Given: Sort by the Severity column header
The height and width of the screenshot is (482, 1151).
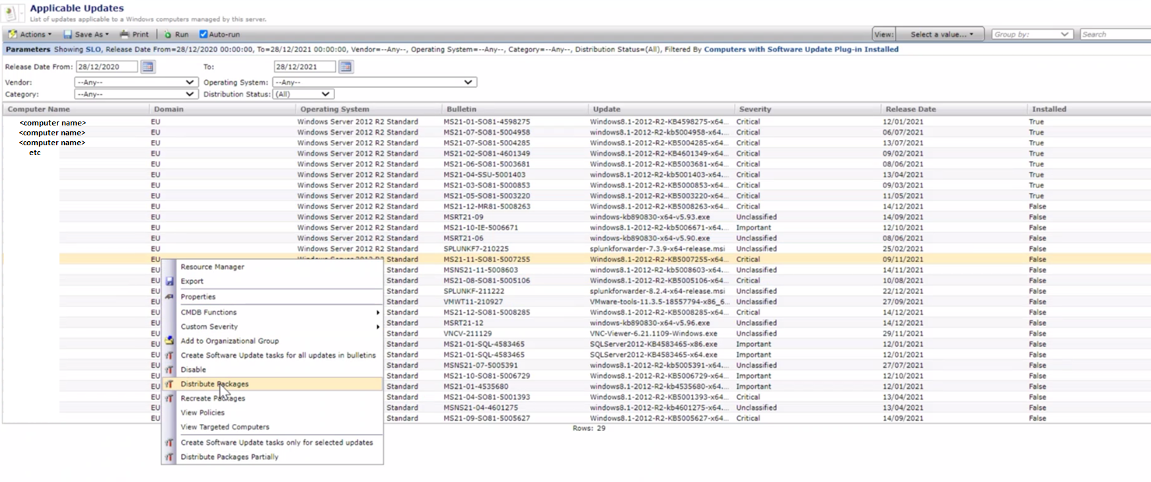Looking at the screenshot, I should [755, 110].
